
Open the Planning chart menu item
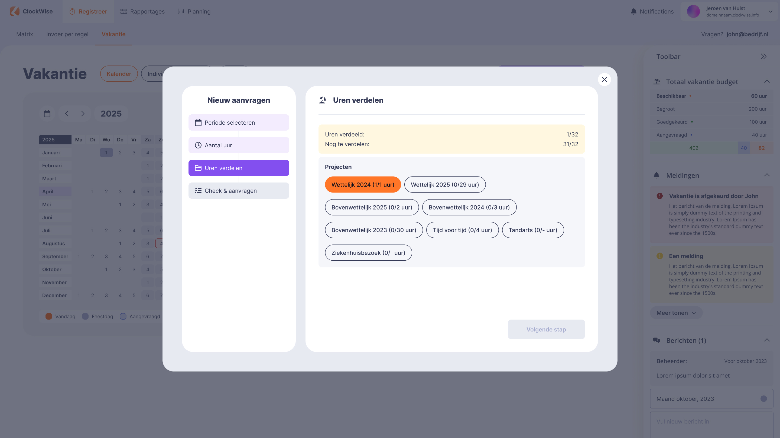pyautogui.click(x=194, y=11)
